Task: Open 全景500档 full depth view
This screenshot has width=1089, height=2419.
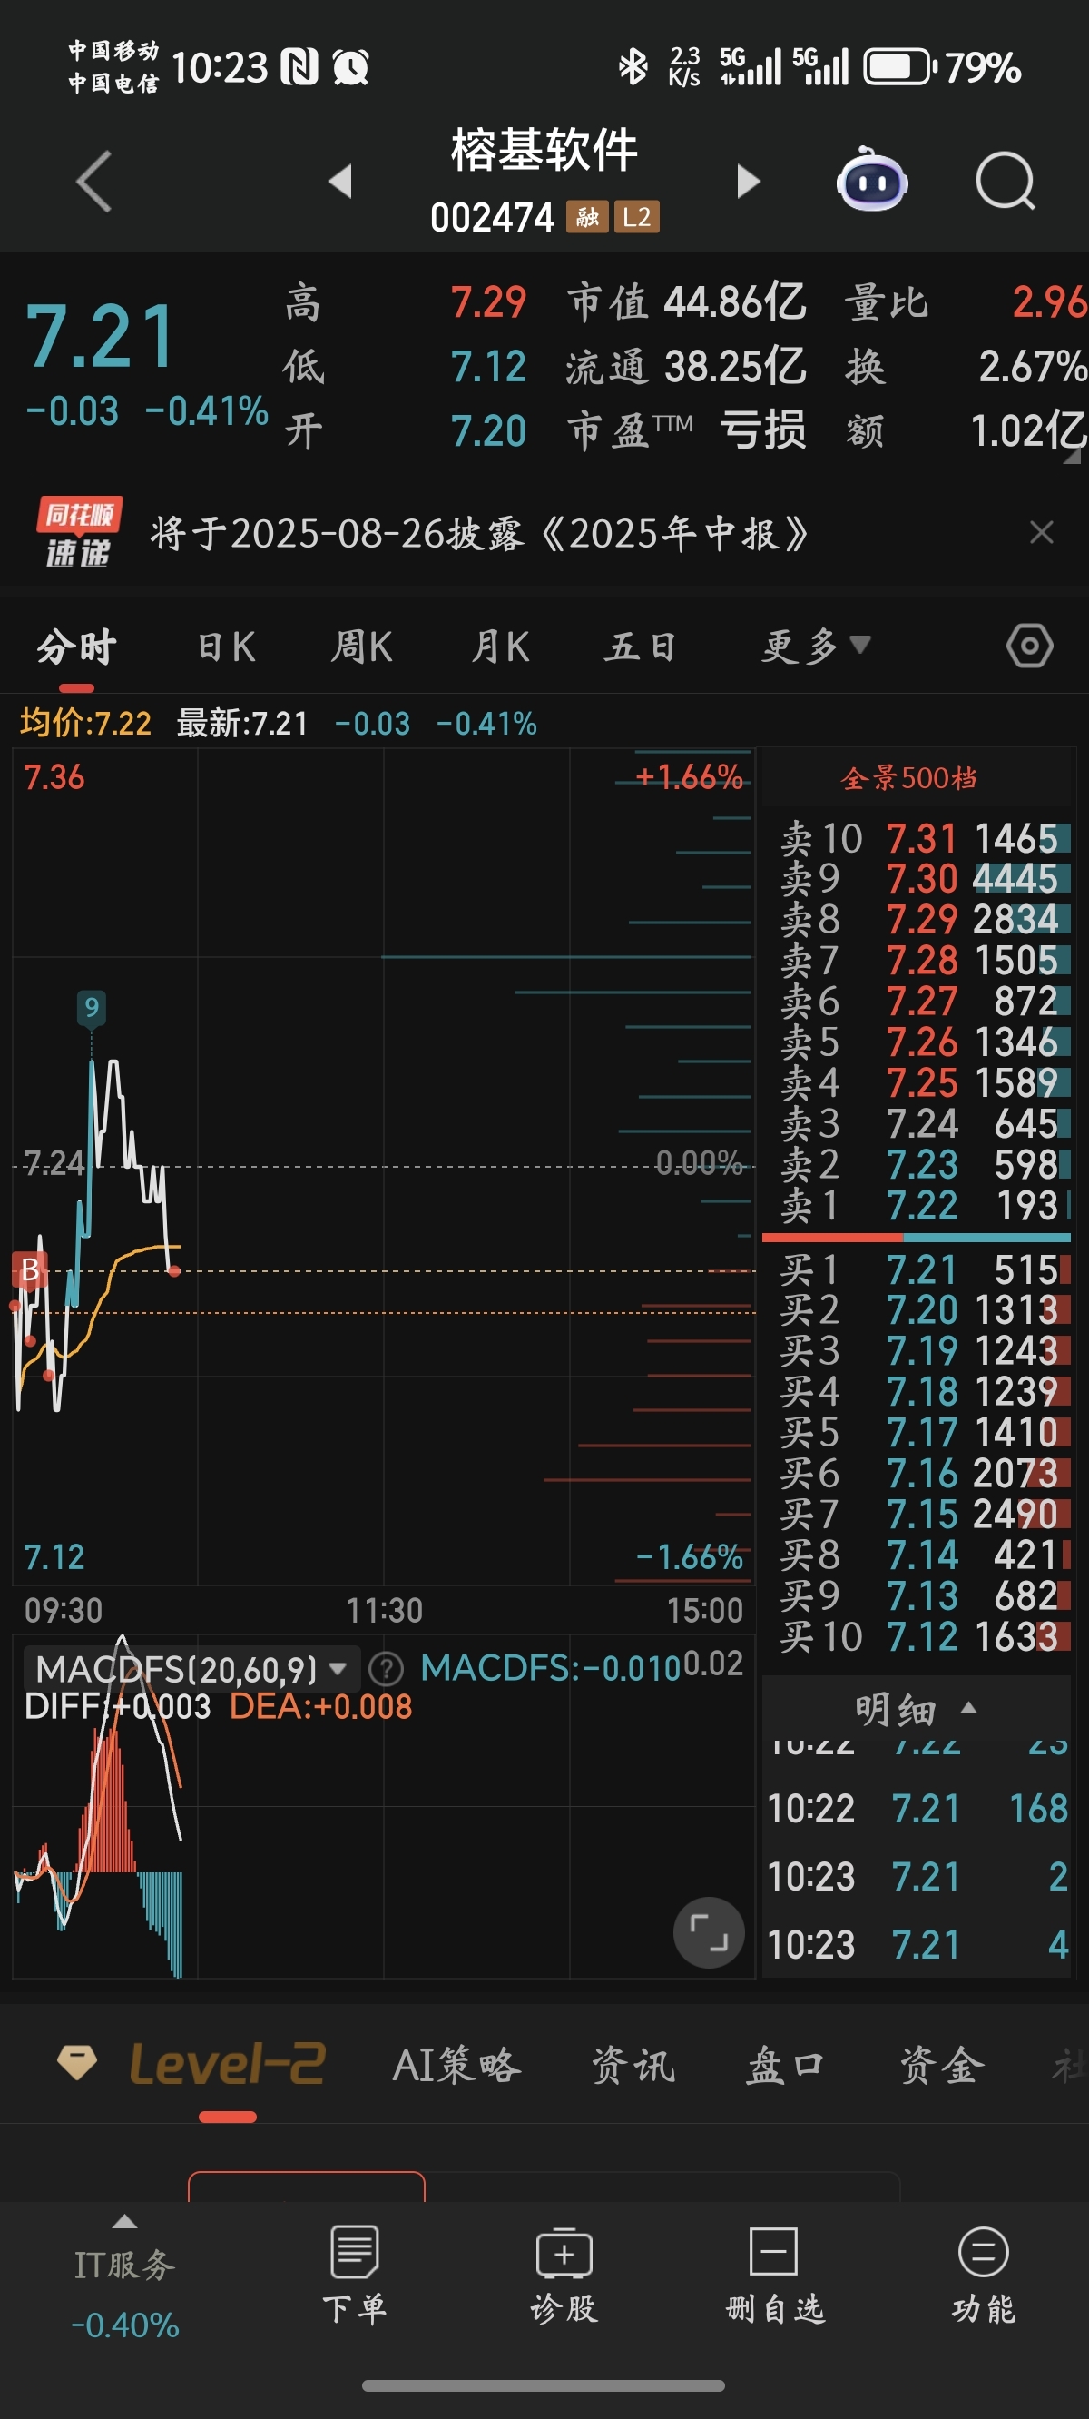Action: [907, 777]
